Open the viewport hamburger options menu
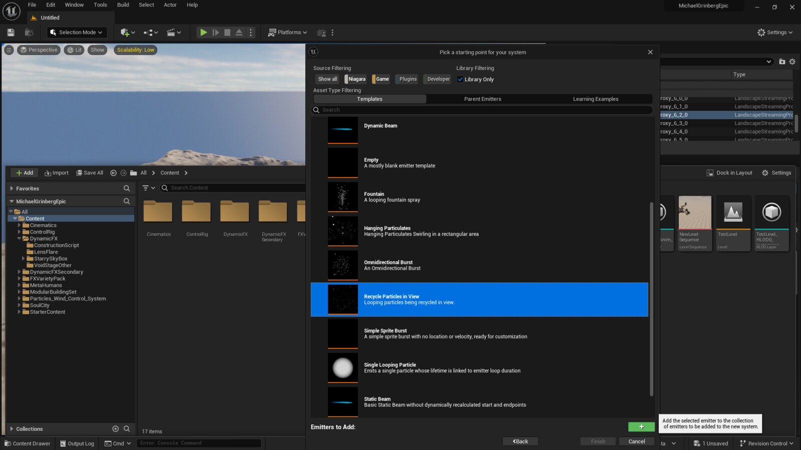This screenshot has width=801, height=450. (x=9, y=50)
